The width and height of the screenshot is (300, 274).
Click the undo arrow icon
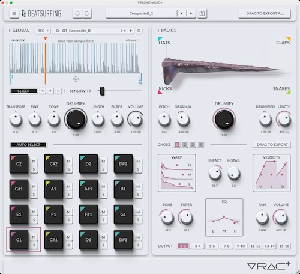(77, 13)
